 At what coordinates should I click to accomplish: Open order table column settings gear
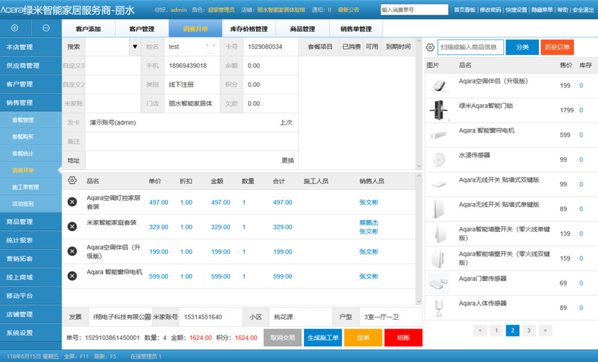tap(72, 181)
